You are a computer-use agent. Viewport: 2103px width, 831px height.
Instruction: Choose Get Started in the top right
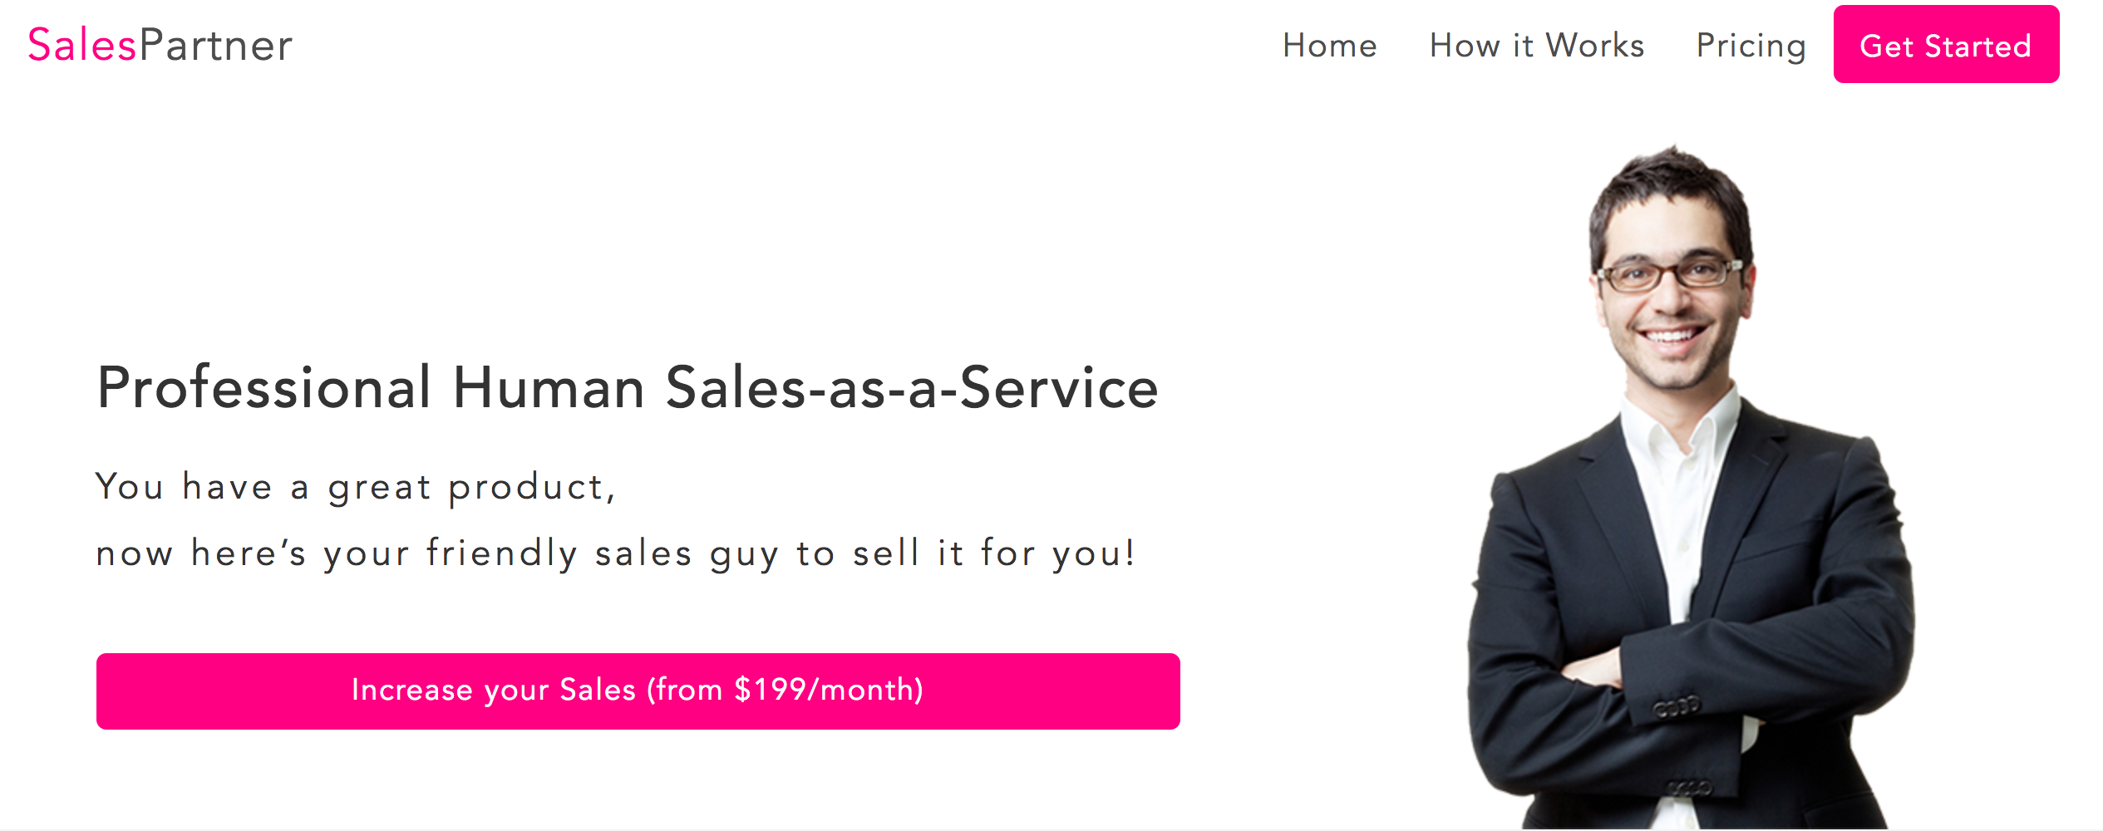[x=1945, y=46]
